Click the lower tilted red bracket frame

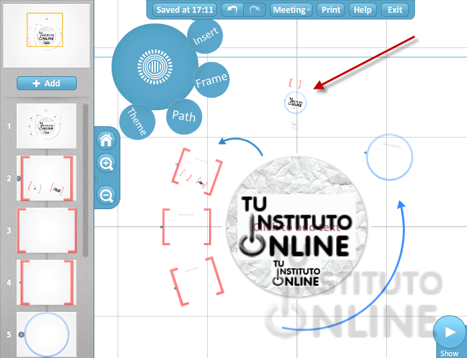pyautogui.click(x=197, y=281)
